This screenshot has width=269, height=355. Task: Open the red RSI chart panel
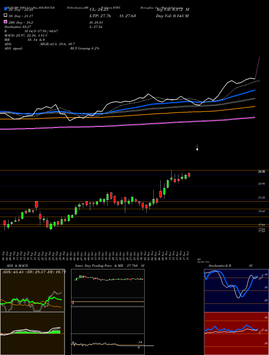tap(236, 333)
